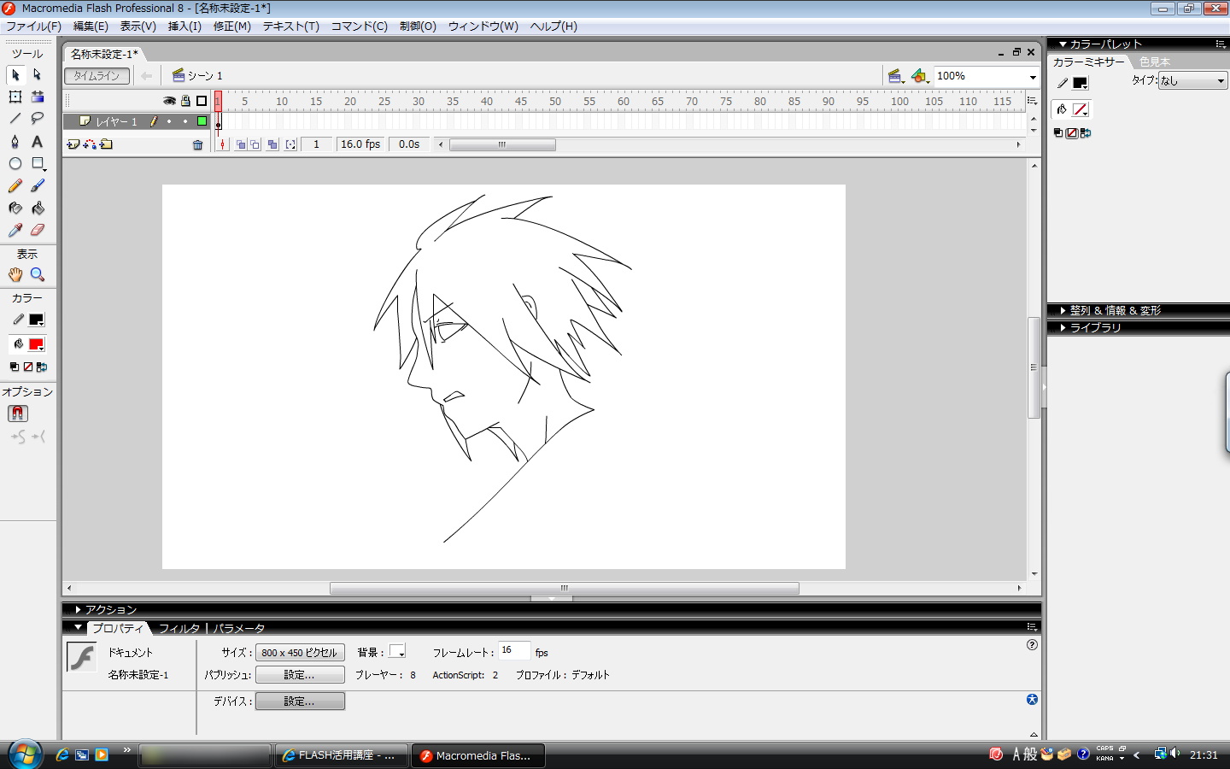This screenshot has width=1230, height=769.
Task: Select the Zoom magnifier tool
Action: click(38, 274)
